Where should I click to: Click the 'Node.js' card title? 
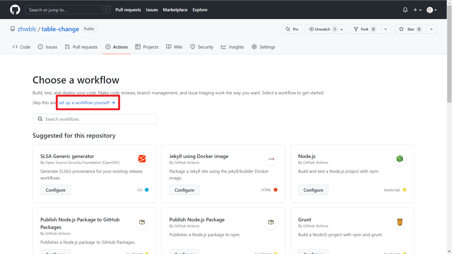pos(307,156)
